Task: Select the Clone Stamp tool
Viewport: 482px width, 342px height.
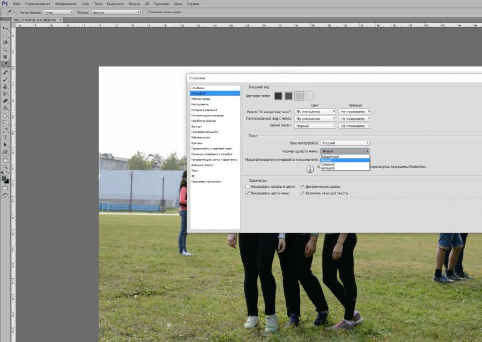Action: 5,87
